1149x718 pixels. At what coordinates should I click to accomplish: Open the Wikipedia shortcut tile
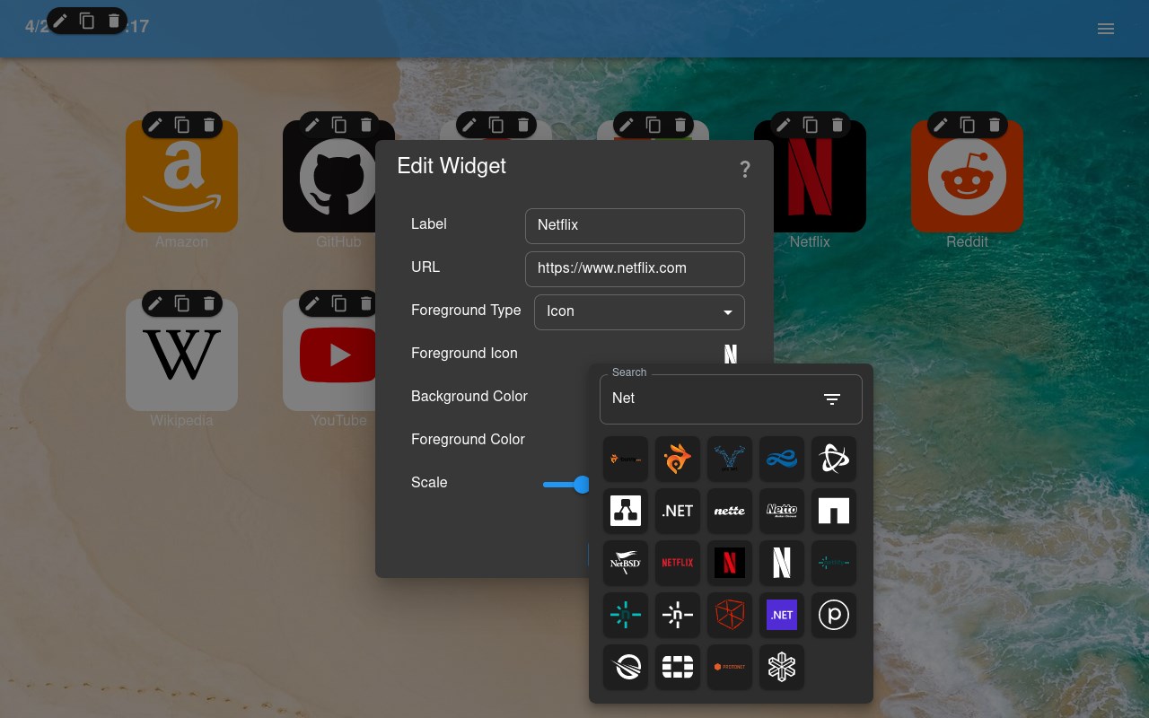[x=181, y=355]
